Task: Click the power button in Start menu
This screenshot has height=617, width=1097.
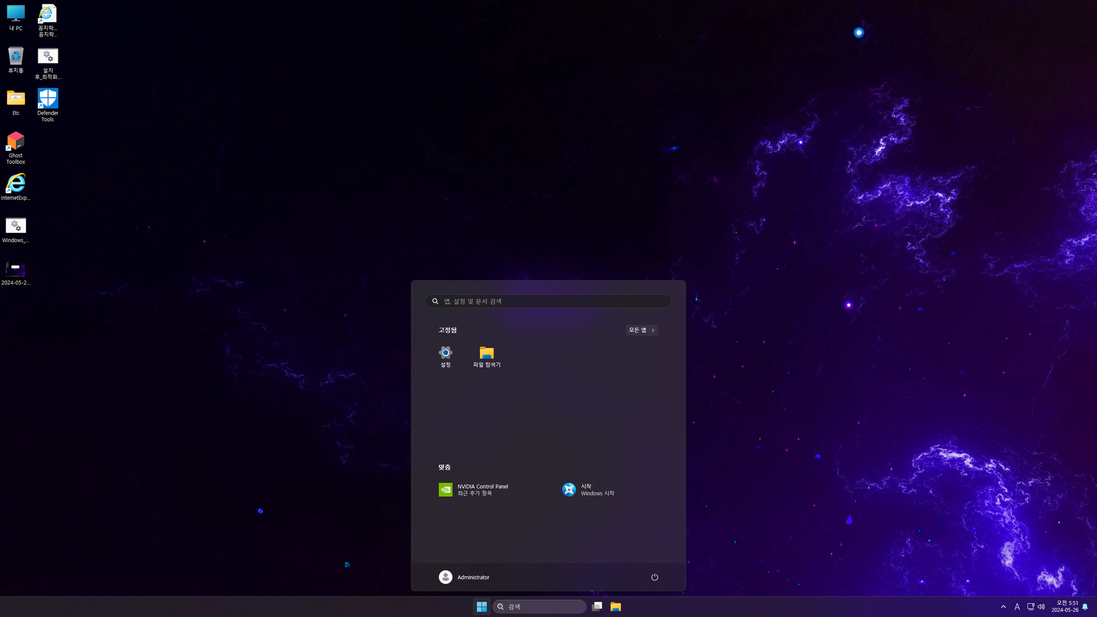Action: (x=654, y=577)
